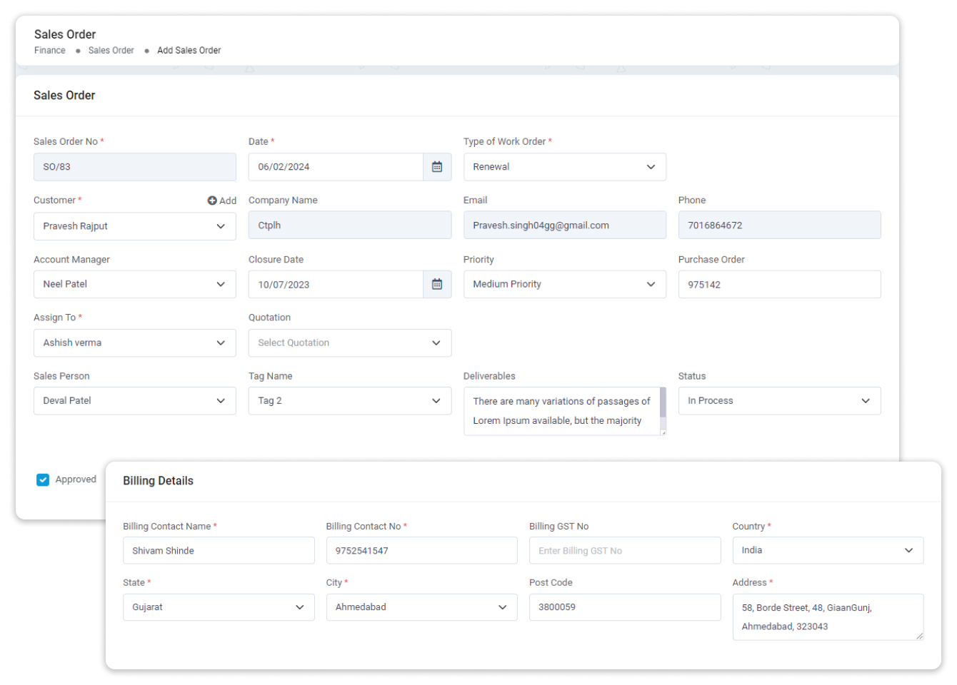957x685 pixels.
Task: Open the Closure Date calendar picker
Action: (438, 284)
